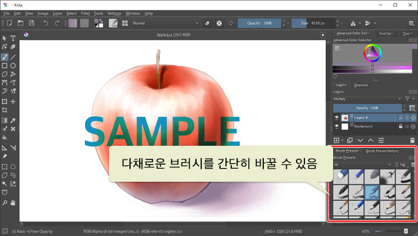Select the Ellipse tool
The image size is (418, 236).
pos(13,65)
